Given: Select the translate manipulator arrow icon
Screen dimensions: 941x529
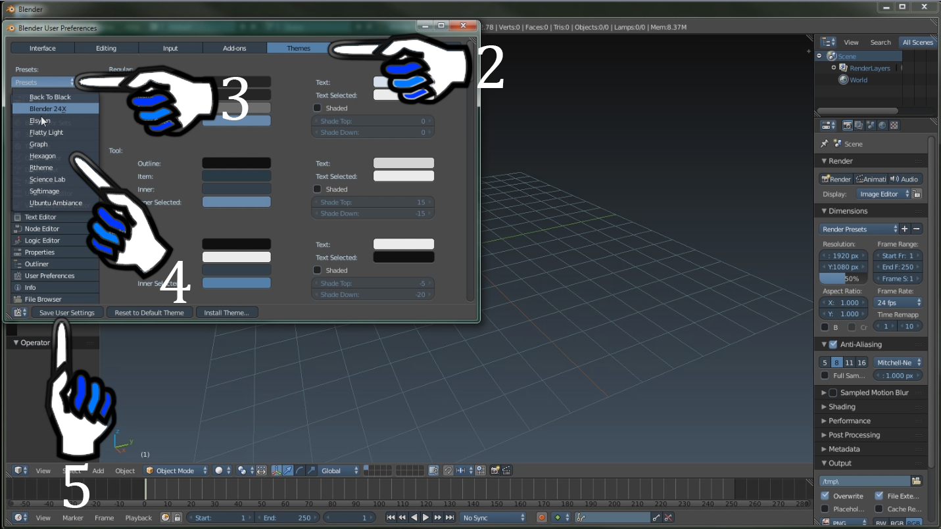Looking at the screenshot, I should coord(289,471).
